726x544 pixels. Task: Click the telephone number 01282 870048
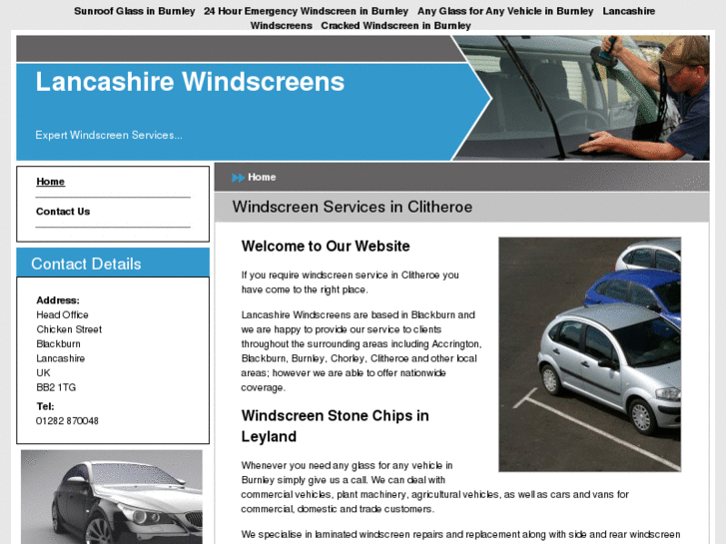[67, 421]
